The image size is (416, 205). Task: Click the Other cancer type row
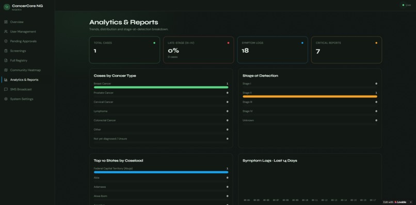tap(161, 130)
